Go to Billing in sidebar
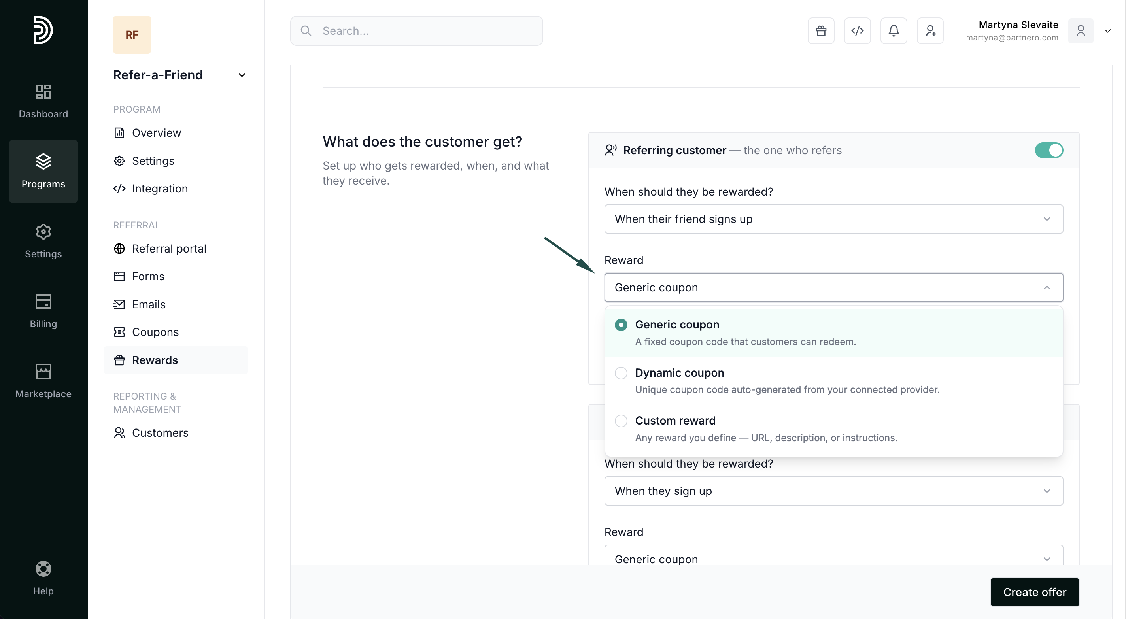Screen dimensions: 1126x619 tap(43, 310)
